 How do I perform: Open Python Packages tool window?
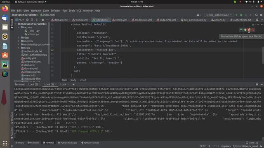pos(67,143)
